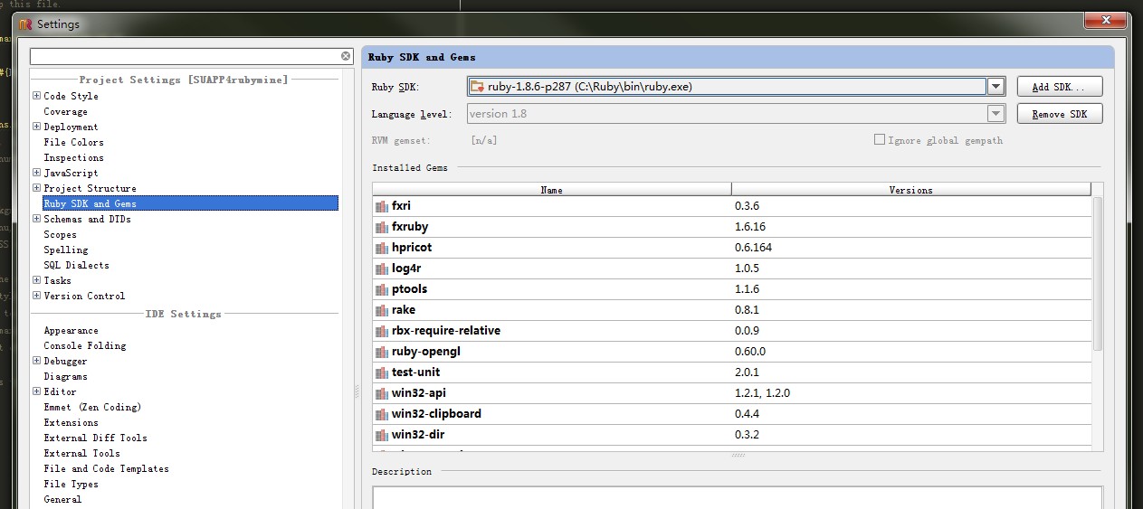Screen dimensions: 1143x509
Task: Click the fxruby gem icon
Action: click(381, 227)
